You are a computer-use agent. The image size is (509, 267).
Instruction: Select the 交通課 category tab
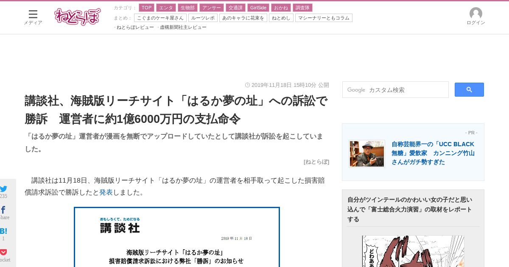click(x=235, y=8)
